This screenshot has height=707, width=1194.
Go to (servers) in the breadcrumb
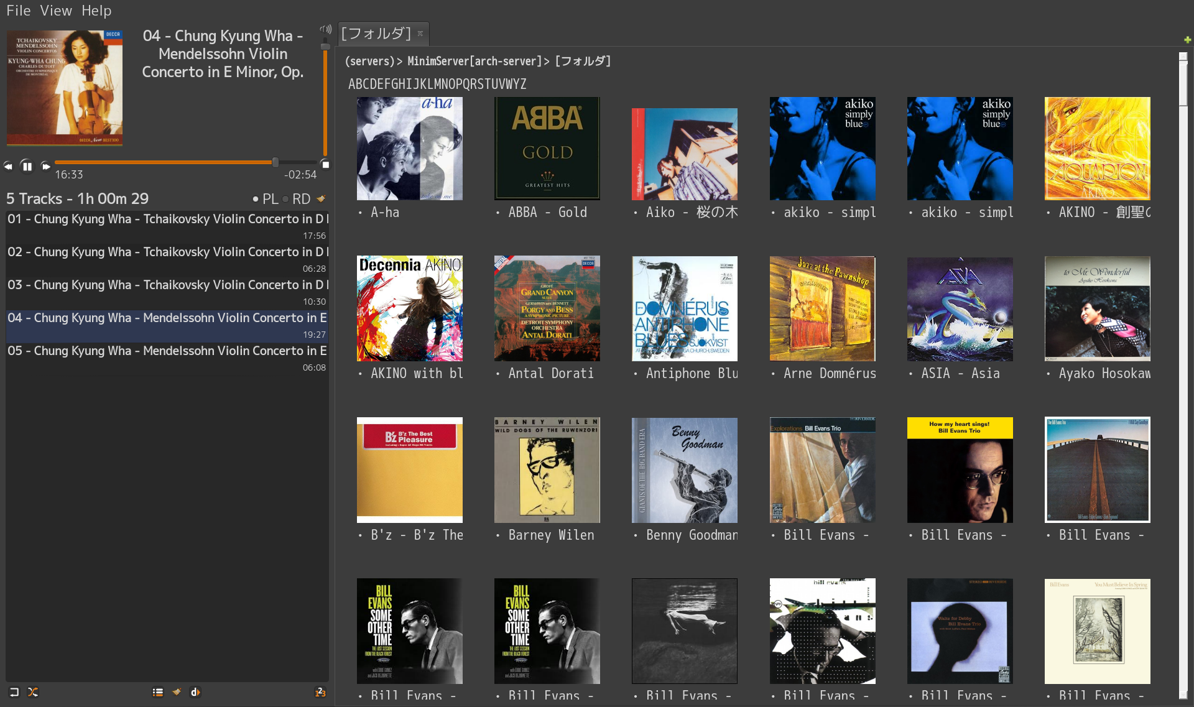point(369,61)
